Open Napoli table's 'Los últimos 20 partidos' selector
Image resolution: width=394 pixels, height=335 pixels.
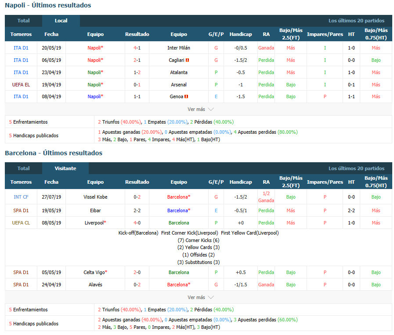pos(356,21)
